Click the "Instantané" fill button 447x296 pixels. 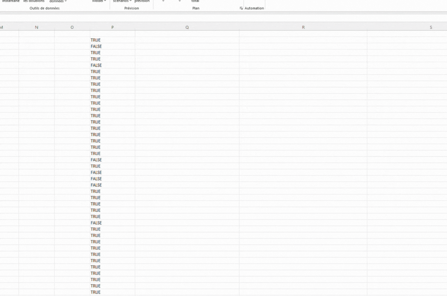click(10, 1)
